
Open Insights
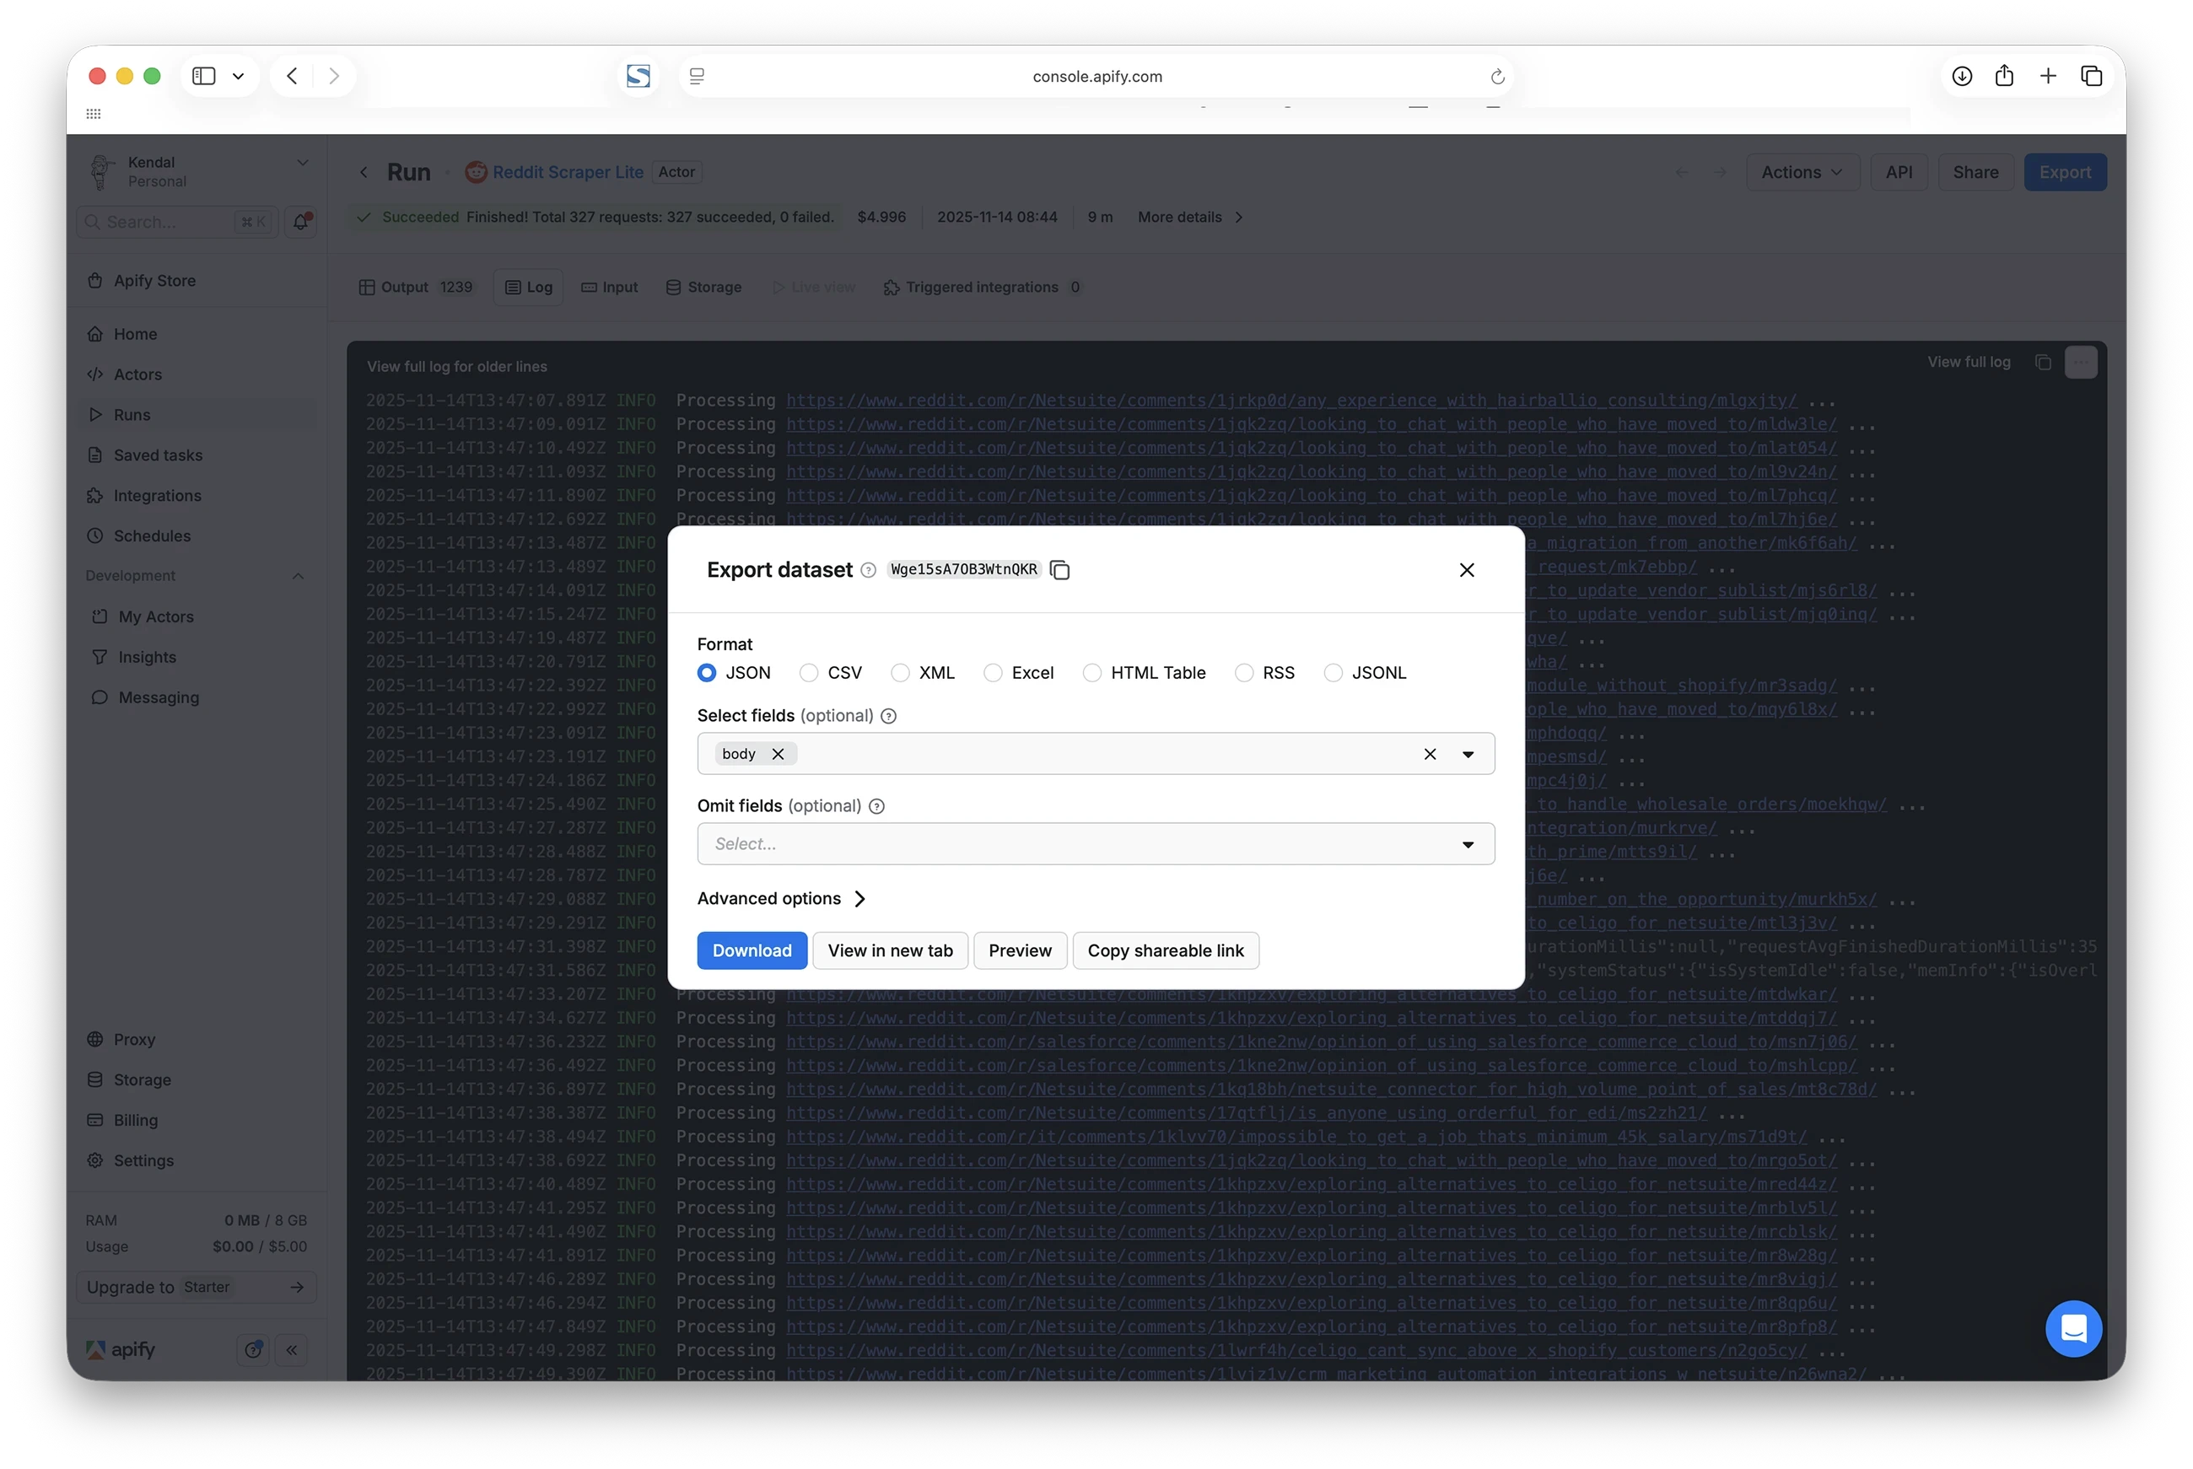pos(197,657)
